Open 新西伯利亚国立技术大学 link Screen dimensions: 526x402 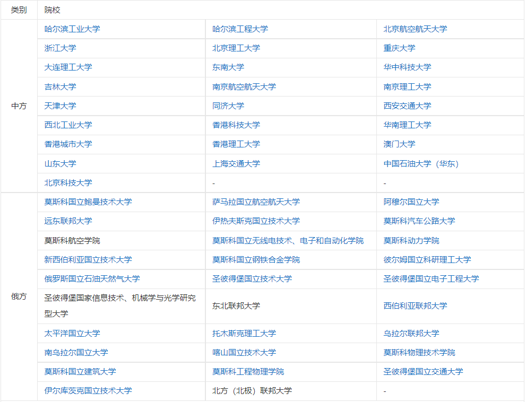point(88,259)
